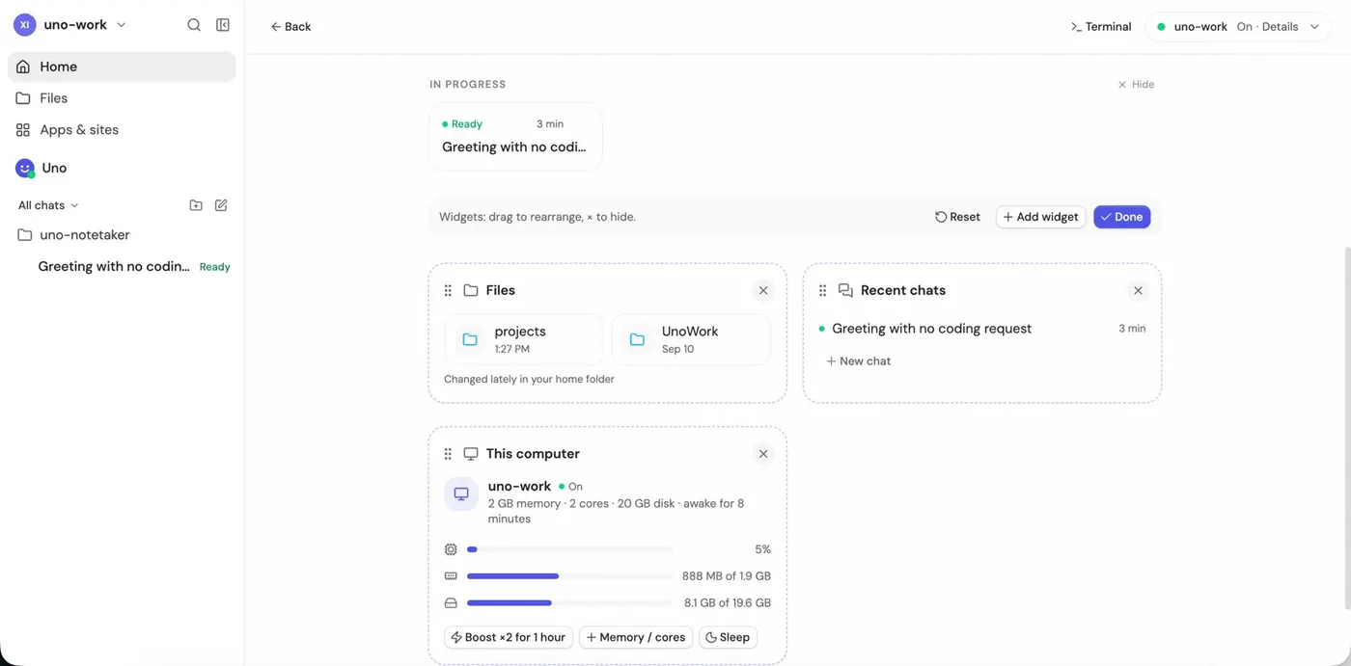Click the Ready status label in sidebar
1351x666 pixels.
pos(214,267)
